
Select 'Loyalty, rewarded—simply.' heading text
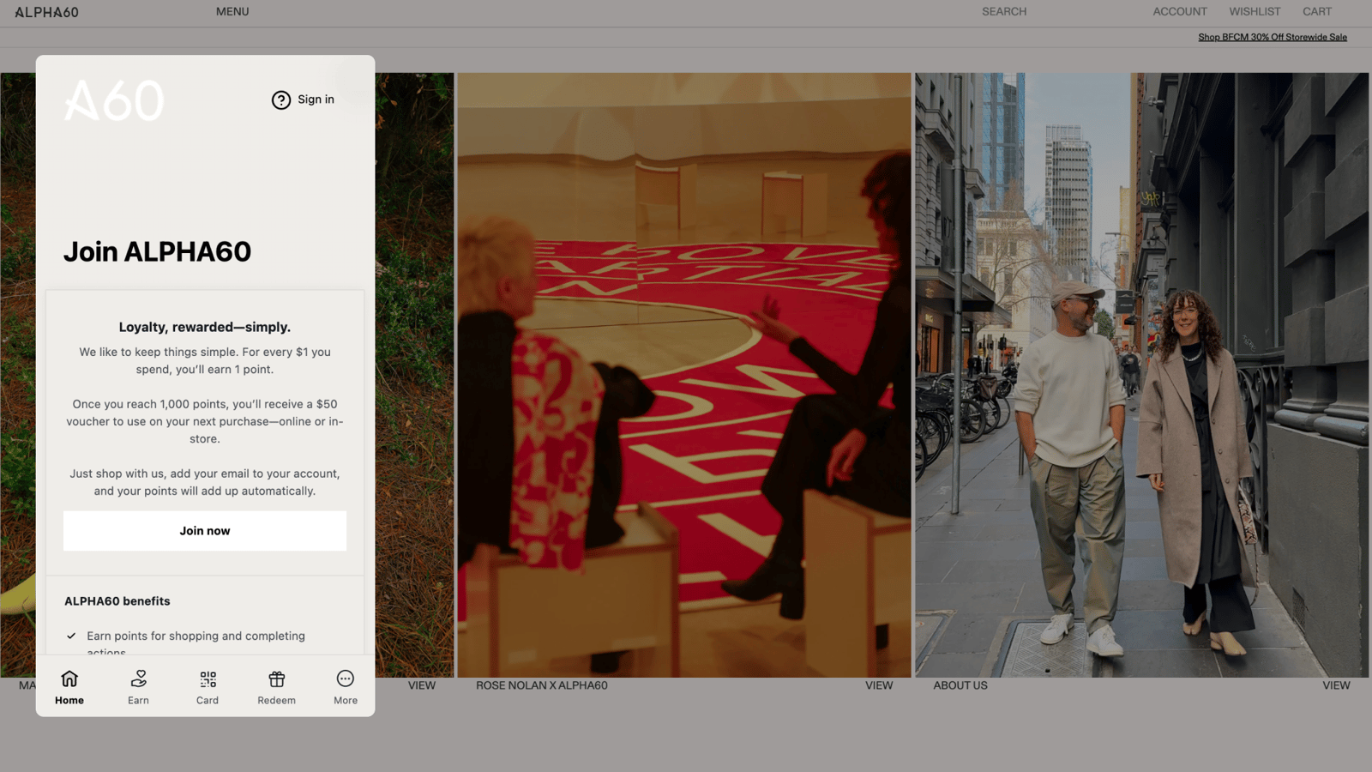(205, 327)
